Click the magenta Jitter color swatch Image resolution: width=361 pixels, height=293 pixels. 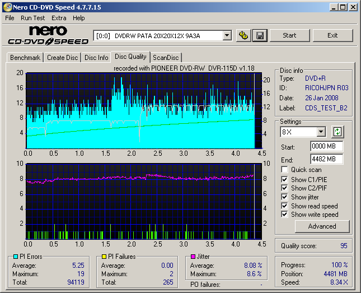click(x=193, y=257)
